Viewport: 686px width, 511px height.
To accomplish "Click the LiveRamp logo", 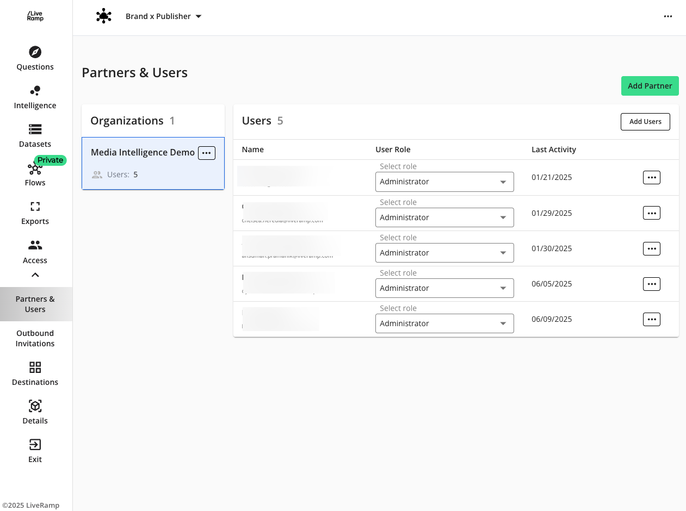I will pyautogui.click(x=35, y=16).
